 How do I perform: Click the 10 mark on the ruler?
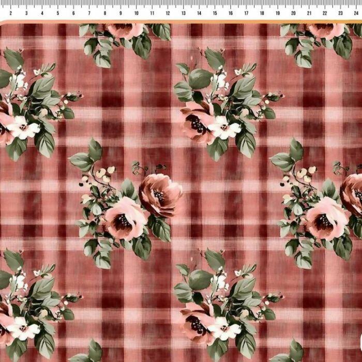(x=137, y=13)
